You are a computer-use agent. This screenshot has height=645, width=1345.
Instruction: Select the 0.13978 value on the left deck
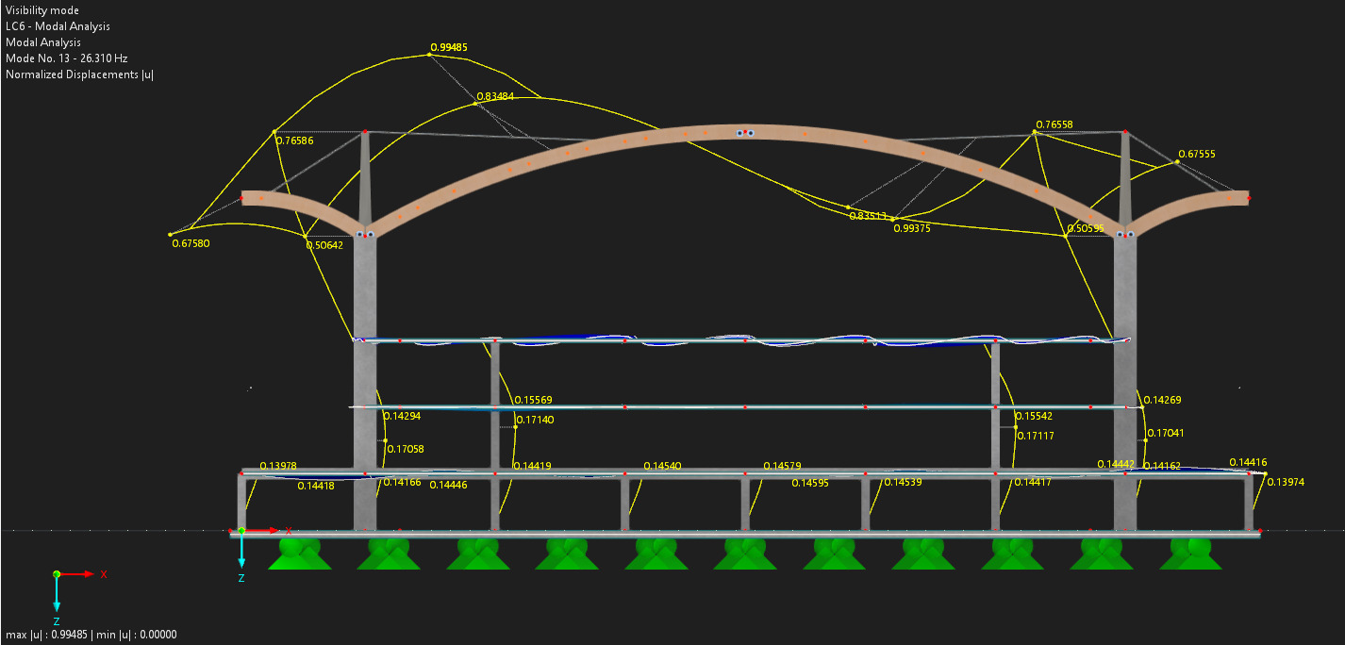278,466
